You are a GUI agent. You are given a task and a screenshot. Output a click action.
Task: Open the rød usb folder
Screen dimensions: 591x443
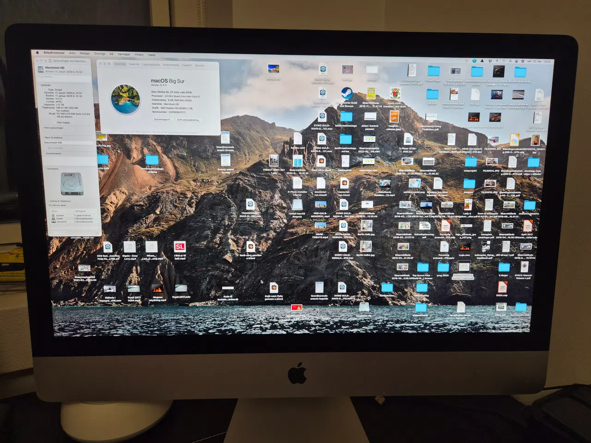[x=433, y=96]
